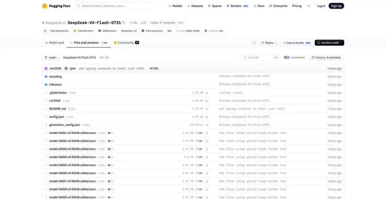Screen dimensions: 386x199
Task: Click the zjxia avatar
Action: coord(66,68)
